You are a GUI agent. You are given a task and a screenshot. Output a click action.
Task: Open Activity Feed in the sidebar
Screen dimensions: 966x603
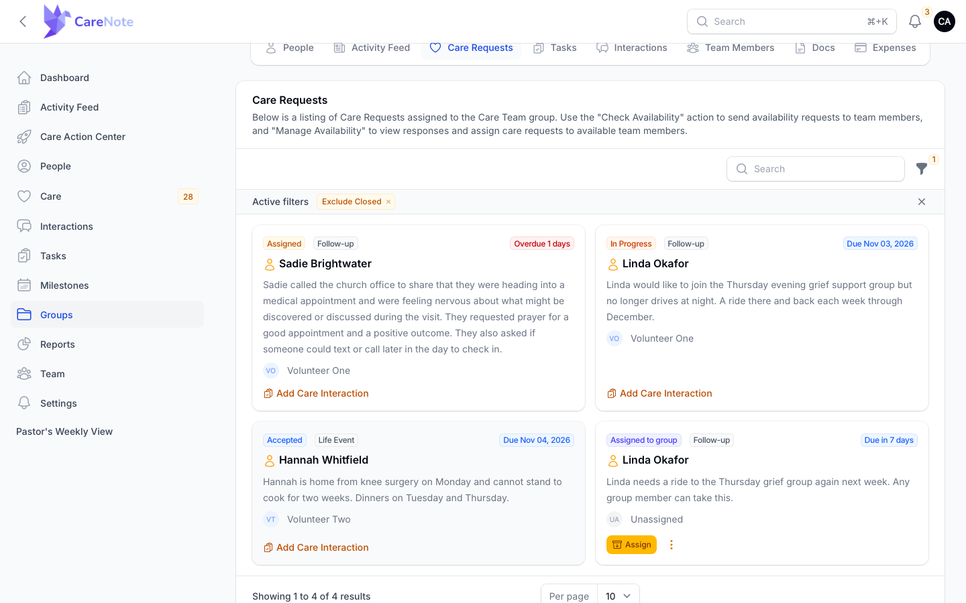tap(107, 107)
